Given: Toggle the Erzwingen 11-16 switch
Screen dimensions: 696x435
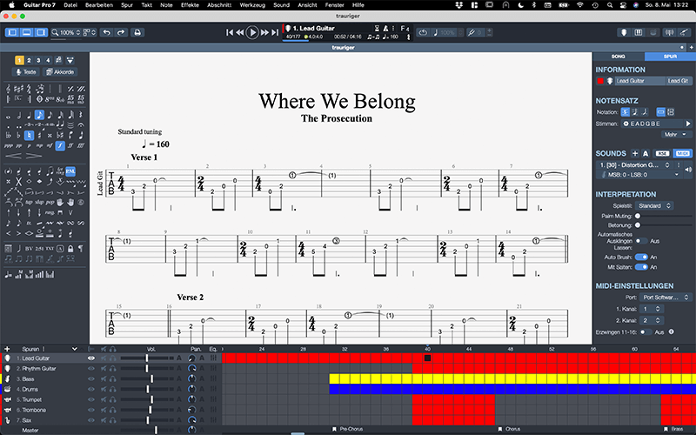Looking at the screenshot, I should click(646, 332).
